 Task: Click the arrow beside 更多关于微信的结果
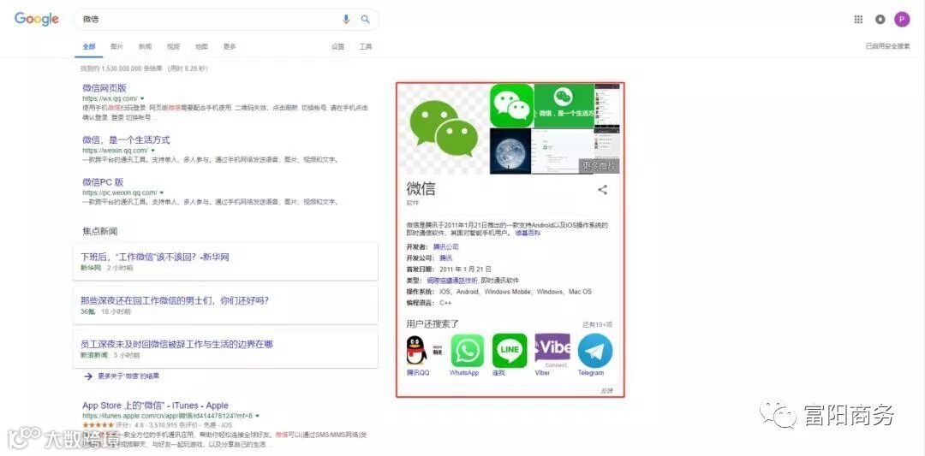(x=88, y=376)
